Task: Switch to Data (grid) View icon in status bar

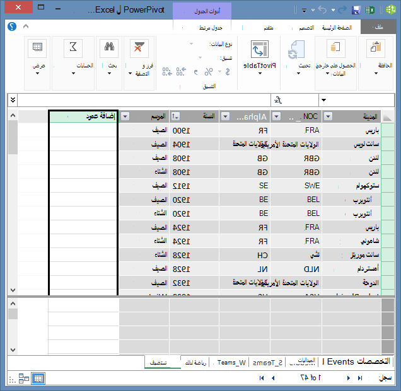Action: (38, 378)
